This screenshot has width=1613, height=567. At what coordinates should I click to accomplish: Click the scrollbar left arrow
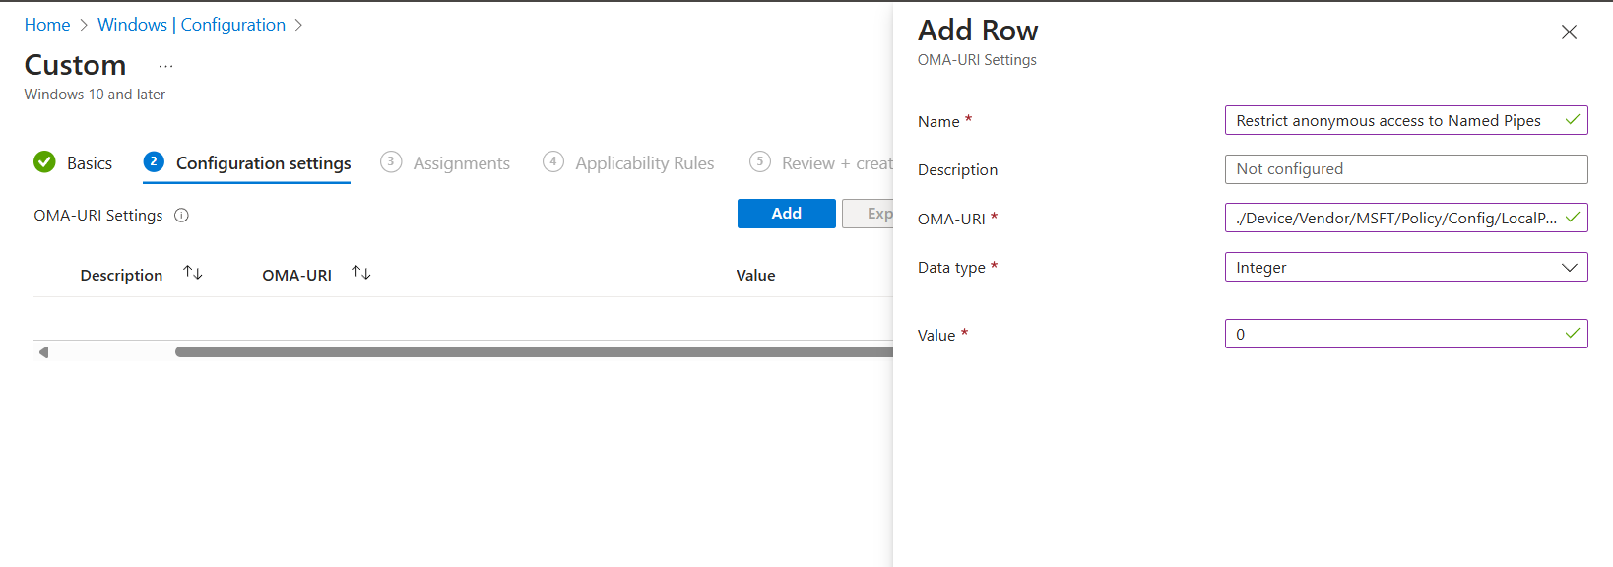click(x=43, y=352)
